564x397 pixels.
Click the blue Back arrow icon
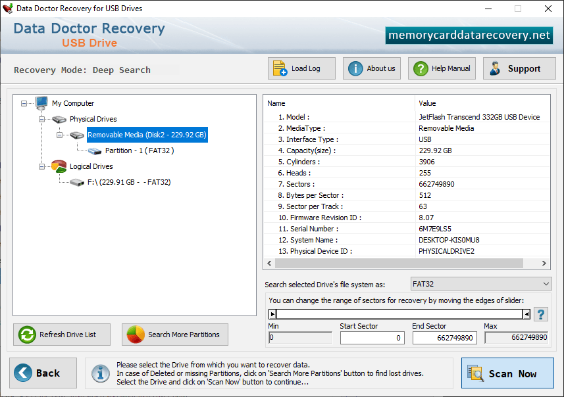pos(23,373)
